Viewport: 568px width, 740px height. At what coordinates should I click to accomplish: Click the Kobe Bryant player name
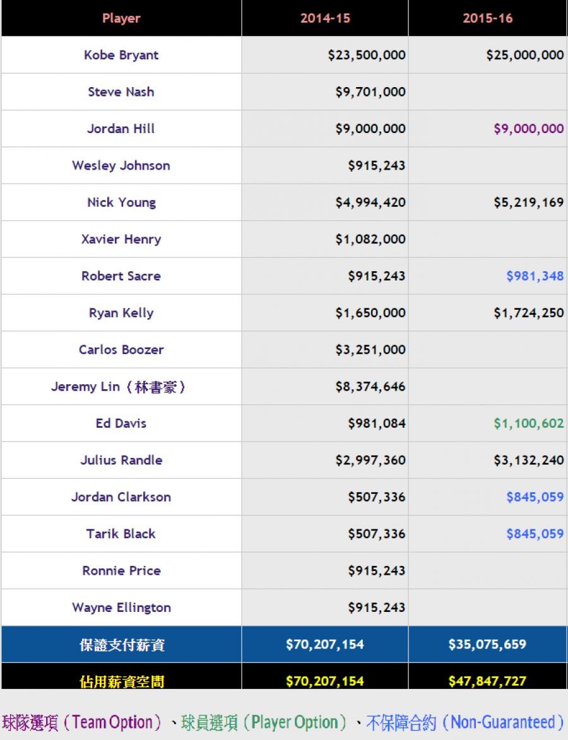121,55
